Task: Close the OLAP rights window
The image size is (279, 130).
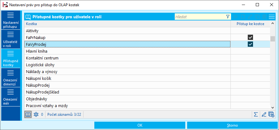Action: point(271,5)
